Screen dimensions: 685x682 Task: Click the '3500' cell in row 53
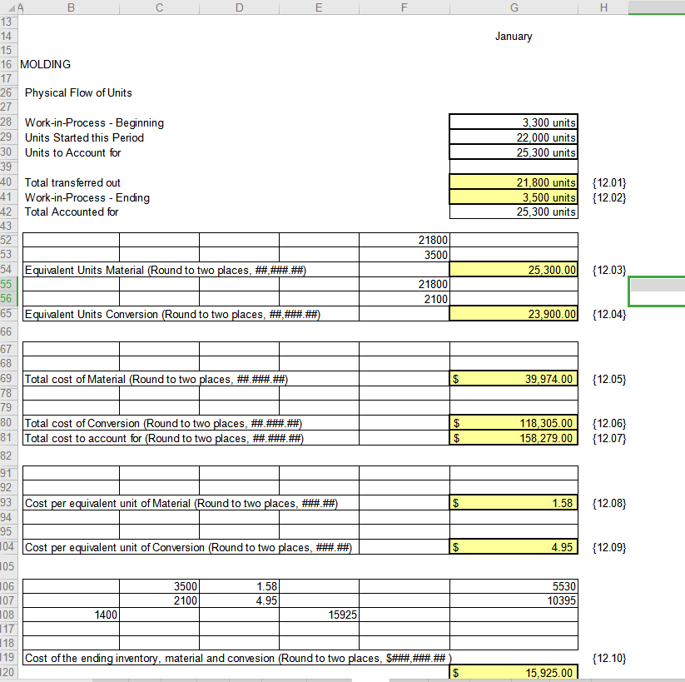(x=405, y=255)
